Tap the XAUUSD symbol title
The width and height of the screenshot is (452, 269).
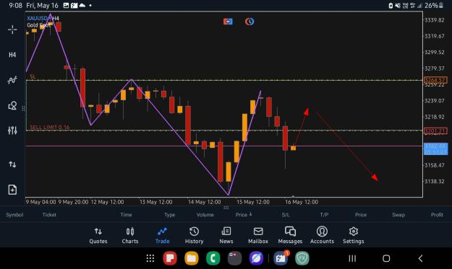point(37,18)
